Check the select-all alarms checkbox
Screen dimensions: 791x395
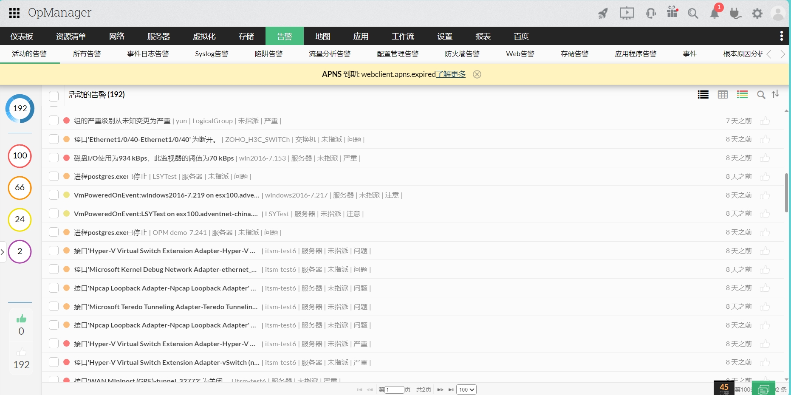click(54, 96)
